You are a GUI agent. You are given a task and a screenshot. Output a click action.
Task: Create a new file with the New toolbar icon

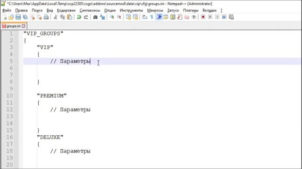pyautogui.click(x=4, y=17)
